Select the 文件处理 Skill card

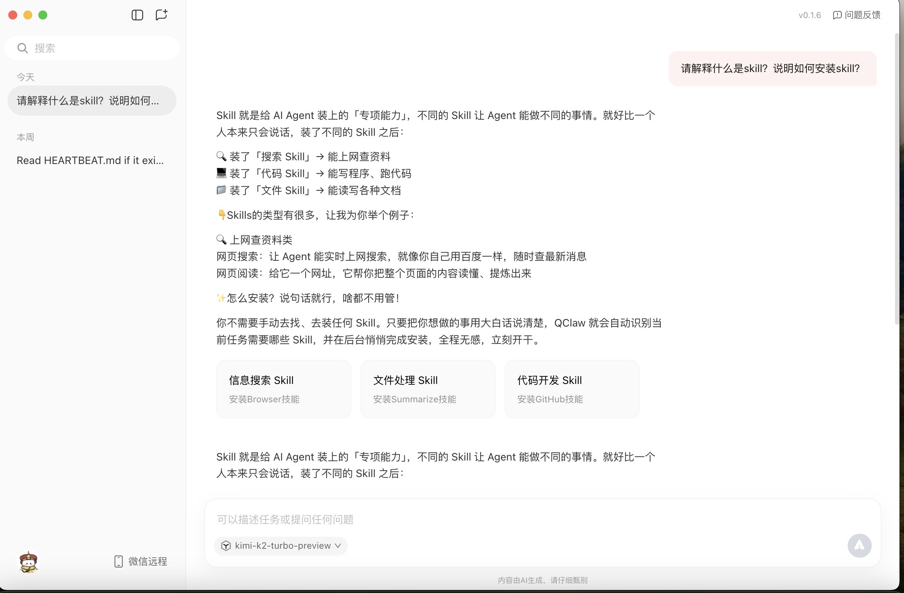427,389
